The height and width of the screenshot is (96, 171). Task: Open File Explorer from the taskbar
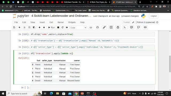coord(57,94)
